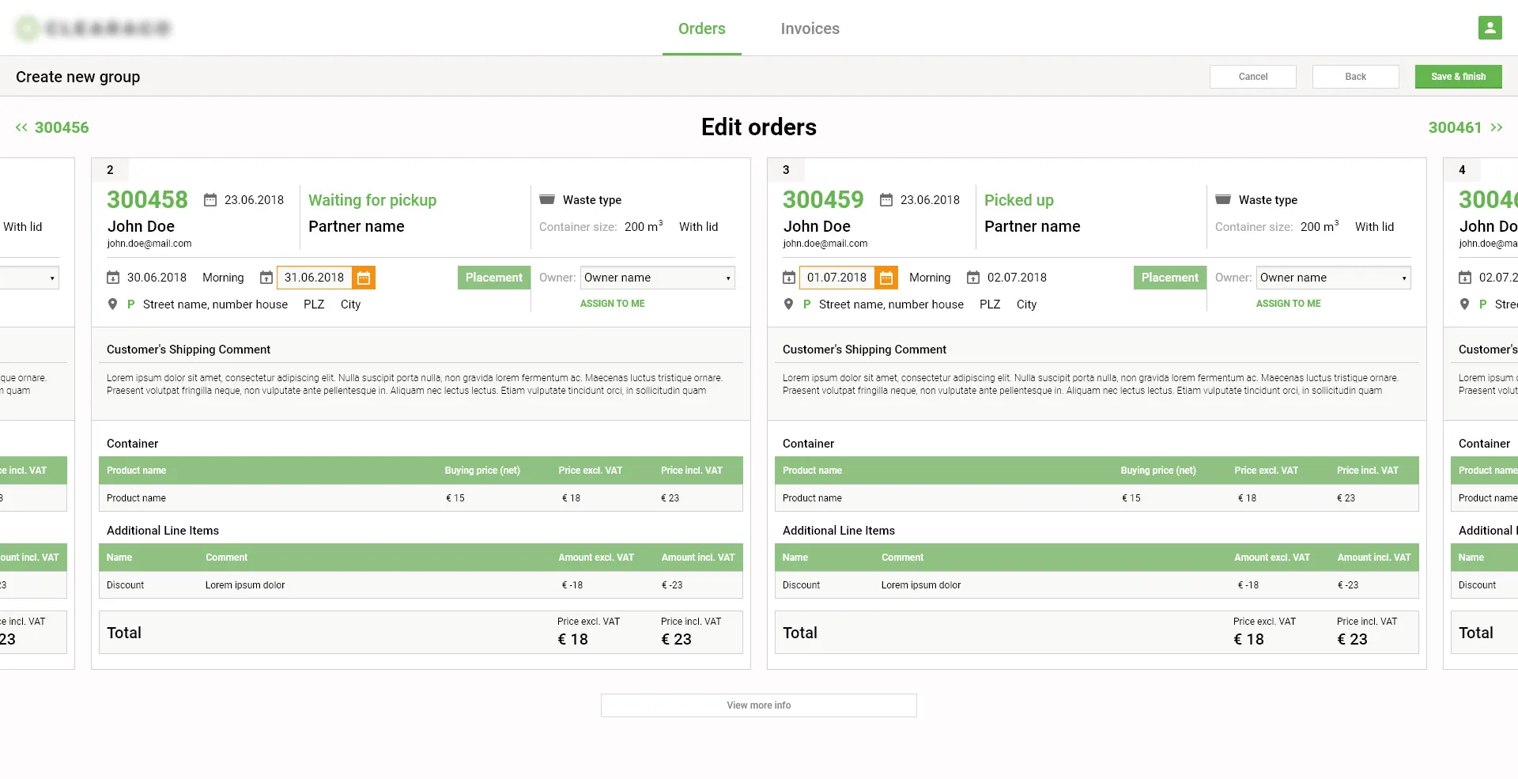The height and width of the screenshot is (779, 1518).
Task: Open orange calendar picker in order 300459
Action: coord(886,278)
